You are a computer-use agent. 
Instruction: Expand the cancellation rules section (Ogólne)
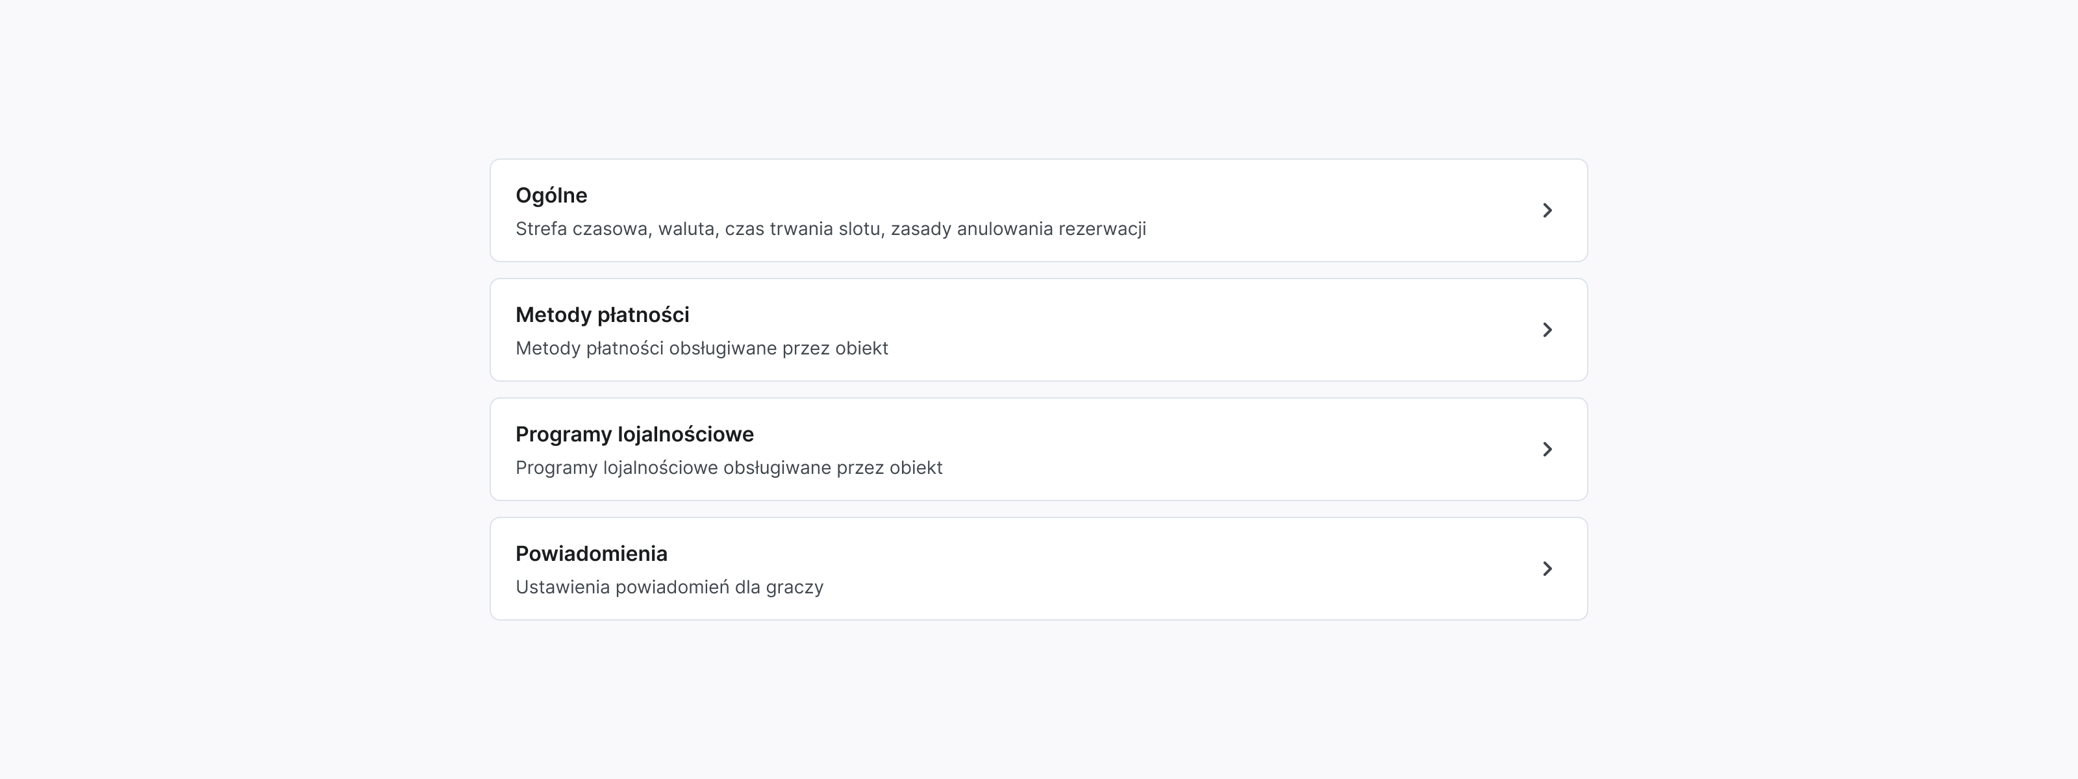pyautogui.click(x=1038, y=210)
